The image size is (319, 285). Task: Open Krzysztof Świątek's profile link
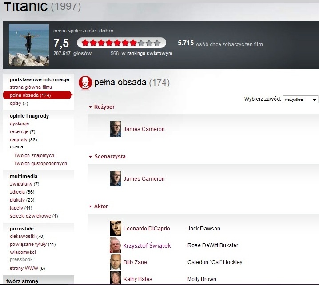click(x=147, y=245)
